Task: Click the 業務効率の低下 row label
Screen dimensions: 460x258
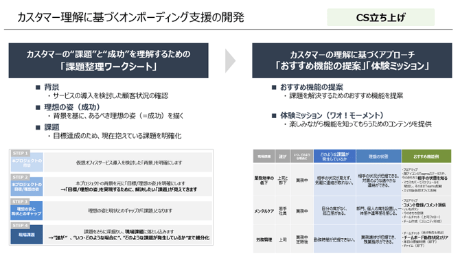Action: (264, 180)
